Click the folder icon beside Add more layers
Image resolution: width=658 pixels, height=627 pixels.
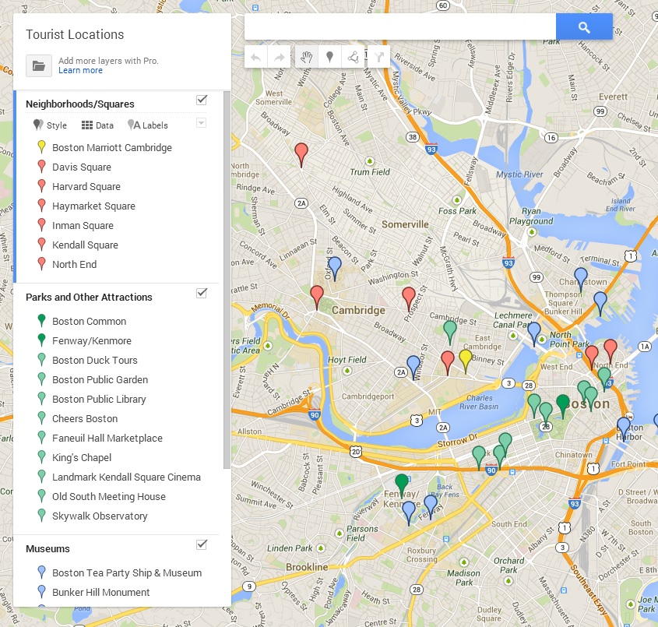pos(39,66)
